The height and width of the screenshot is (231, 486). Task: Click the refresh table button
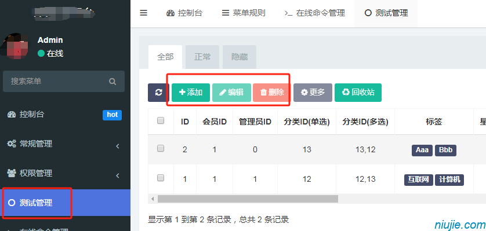pos(159,93)
